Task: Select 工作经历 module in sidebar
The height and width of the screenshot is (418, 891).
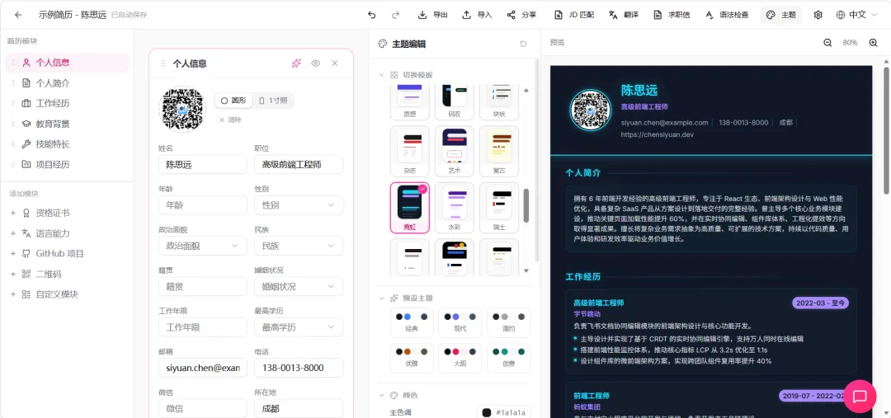Action: click(67, 103)
